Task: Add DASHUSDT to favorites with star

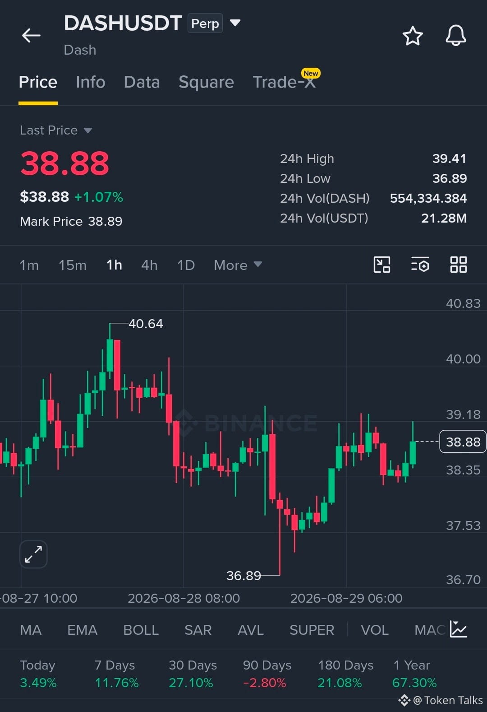Action: tap(413, 36)
